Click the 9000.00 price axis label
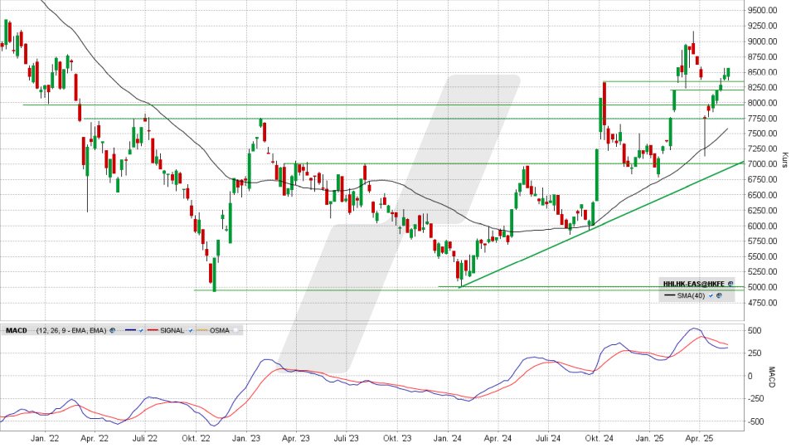This screenshot has height=448, width=796. point(763,41)
